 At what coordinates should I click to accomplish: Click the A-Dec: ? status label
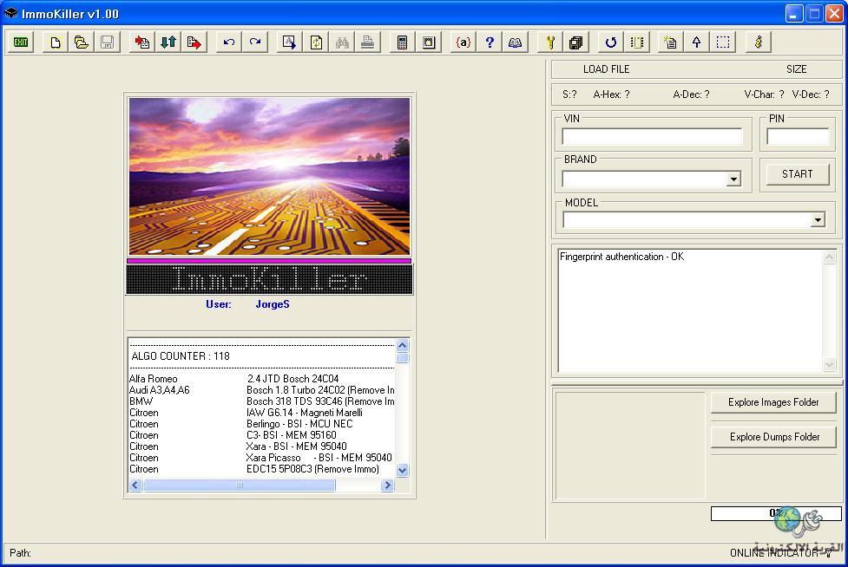[691, 94]
